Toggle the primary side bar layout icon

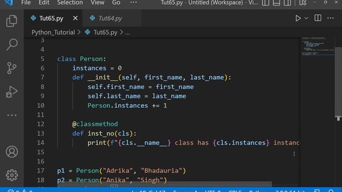266,3
